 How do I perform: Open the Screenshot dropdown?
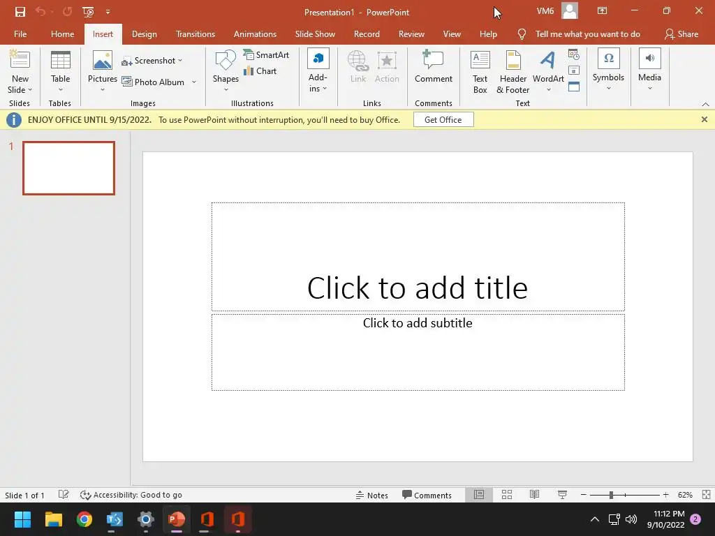click(152, 61)
